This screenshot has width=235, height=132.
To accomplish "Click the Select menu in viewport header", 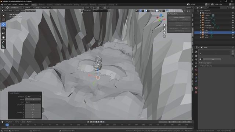I will pos(23,11).
